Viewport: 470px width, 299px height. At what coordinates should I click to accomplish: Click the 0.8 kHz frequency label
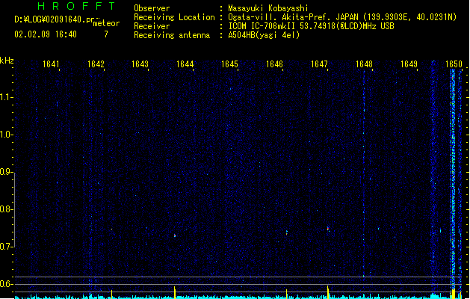pyautogui.click(x=6, y=209)
